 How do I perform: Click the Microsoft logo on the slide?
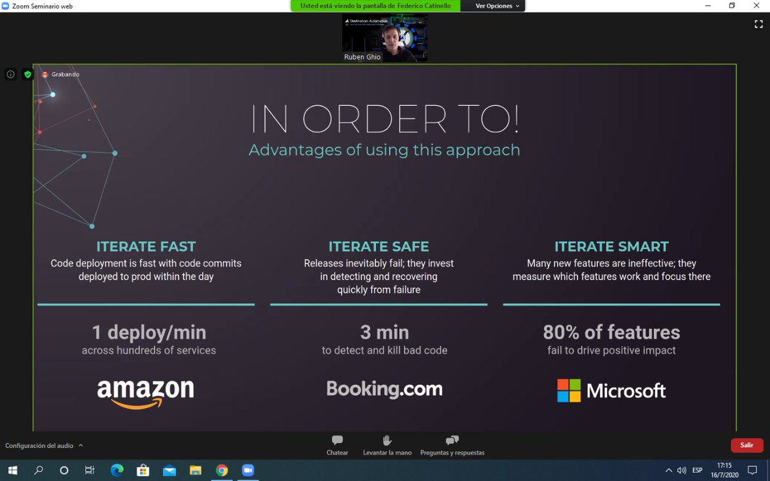click(612, 391)
